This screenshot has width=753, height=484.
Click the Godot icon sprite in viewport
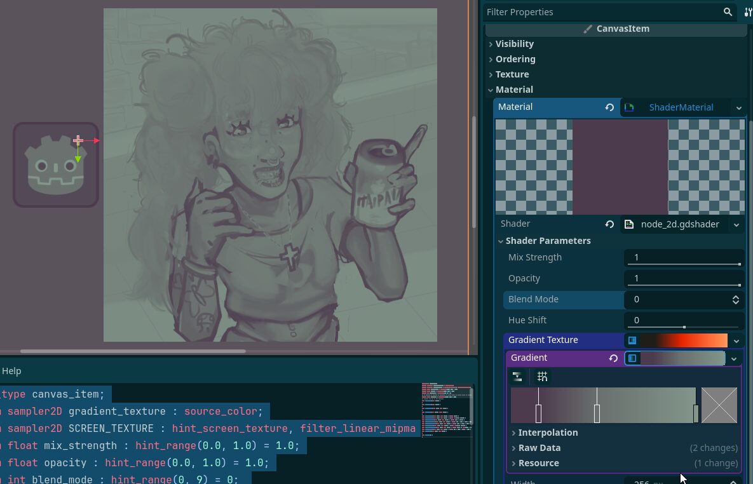tap(56, 165)
